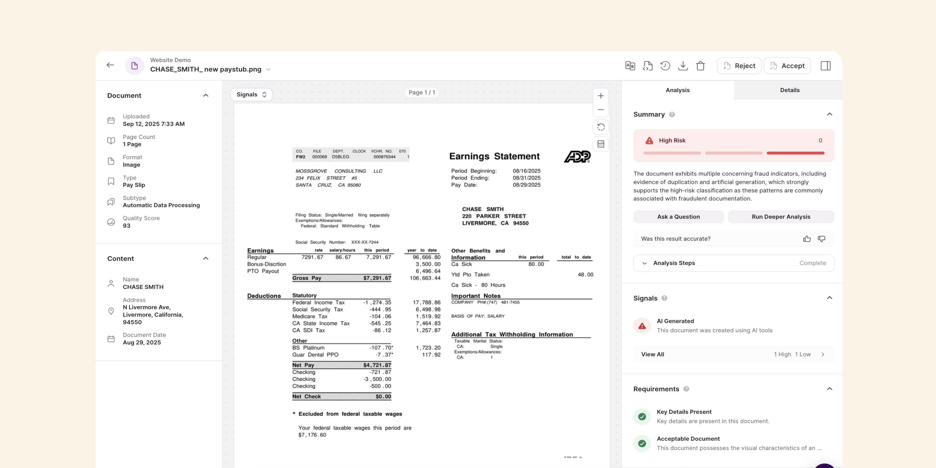The width and height of the screenshot is (936, 468).
Task: Give thumbs down for result accuracy
Action: point(821,239)
